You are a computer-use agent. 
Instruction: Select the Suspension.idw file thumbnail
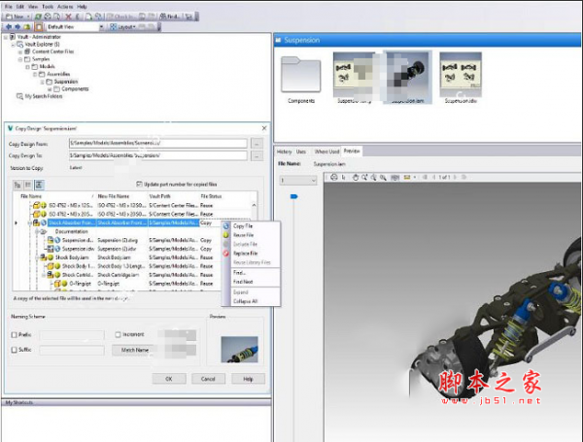[461, 78]
